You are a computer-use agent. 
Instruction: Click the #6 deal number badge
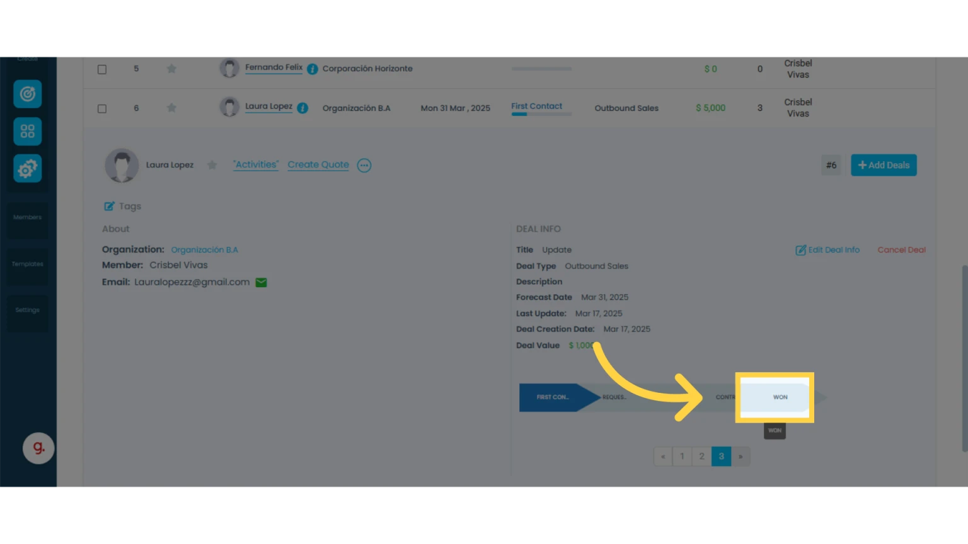click(x=831, y=165)
